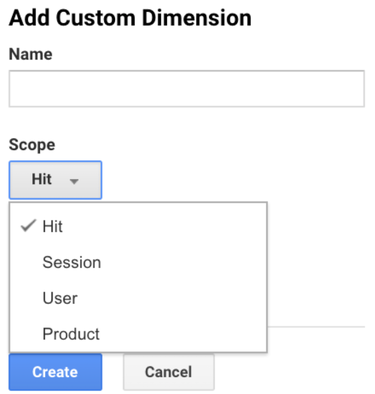
Task: Change scope to Product level
Action: click(x=71, y=334)
